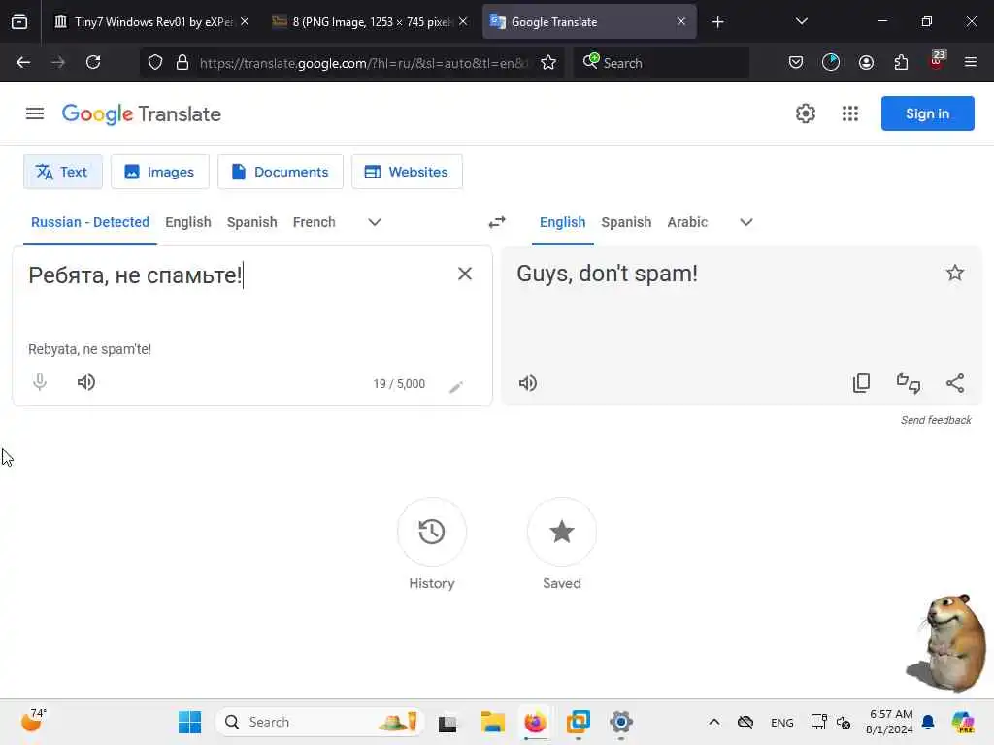Expand more target languages dropdown
The image size is (994, 745).
point(746,222)
